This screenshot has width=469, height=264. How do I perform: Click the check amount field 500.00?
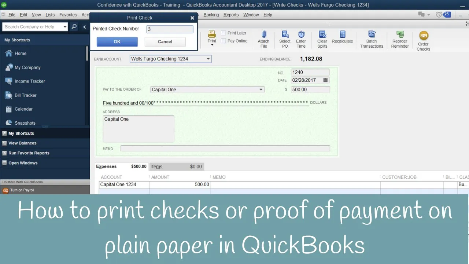click(x=310, y=89)
